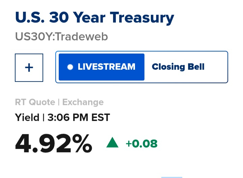Image resolution: width=243 pixels, height=178 pixels.
Task: Open the Closing Bell show link
Action: tap(178, 67)
